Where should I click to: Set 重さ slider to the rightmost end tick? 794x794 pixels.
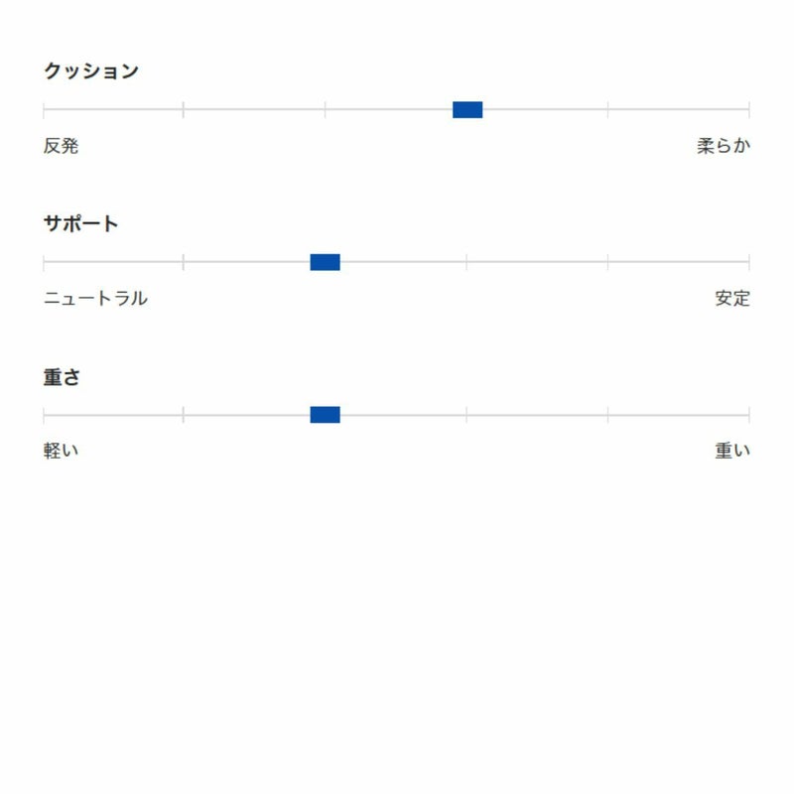pos(748,415)
